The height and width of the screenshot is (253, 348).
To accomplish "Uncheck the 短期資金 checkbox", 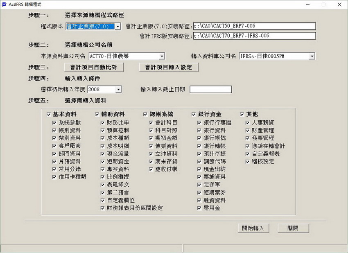I will pos(102,162).
